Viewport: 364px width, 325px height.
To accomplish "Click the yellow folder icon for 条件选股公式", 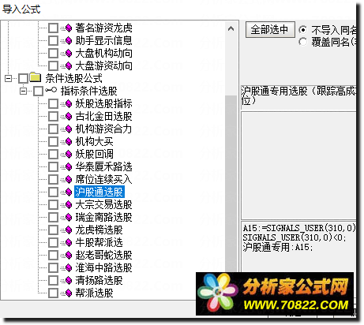I will (x=36, y=78).
